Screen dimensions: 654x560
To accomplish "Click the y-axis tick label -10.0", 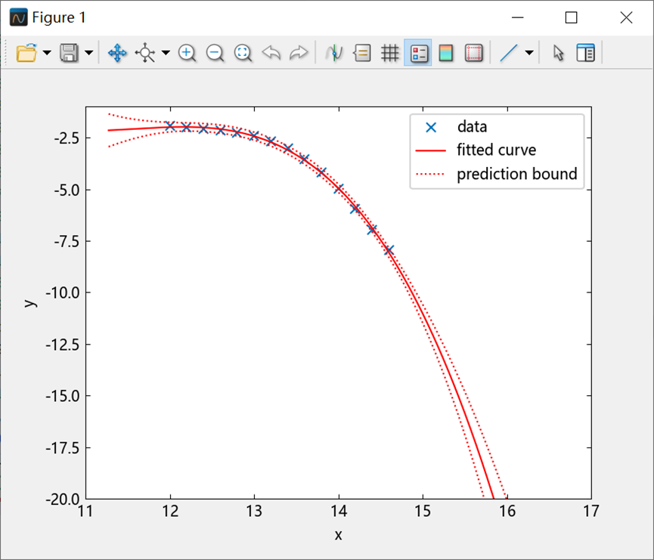I will [x=63, y=292].
